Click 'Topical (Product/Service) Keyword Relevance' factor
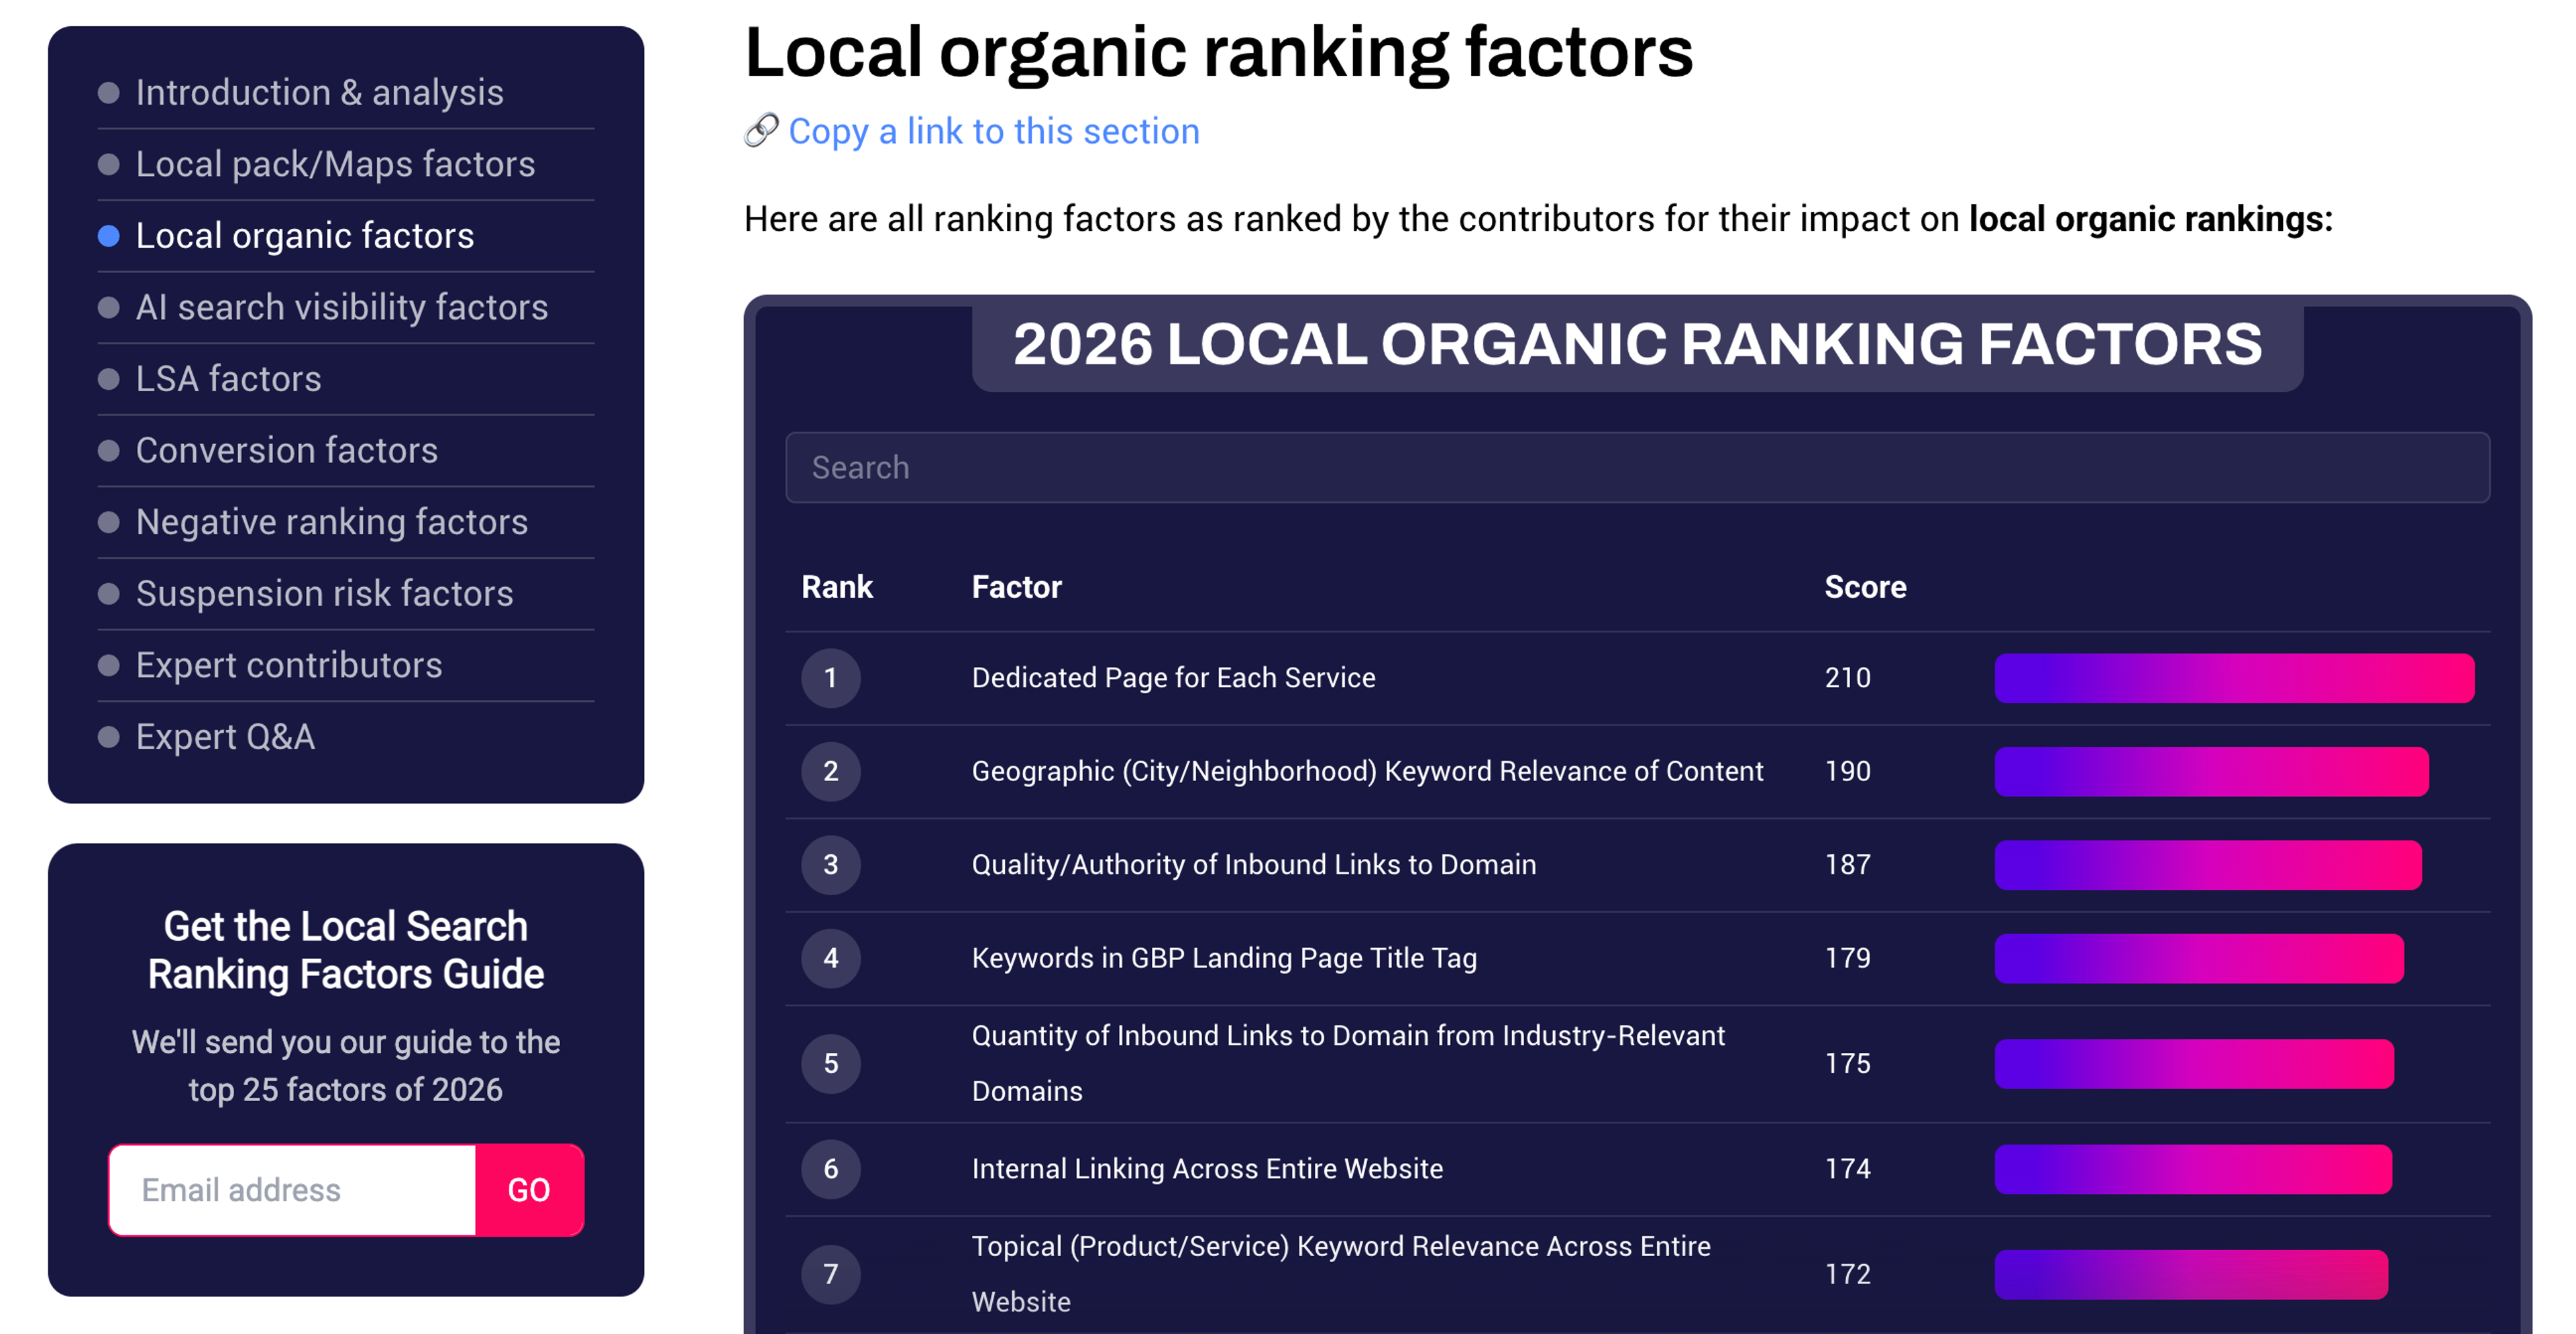Image resolution: width=2576 pixels, height=1334 pixels. (x=1341, y=1274)
